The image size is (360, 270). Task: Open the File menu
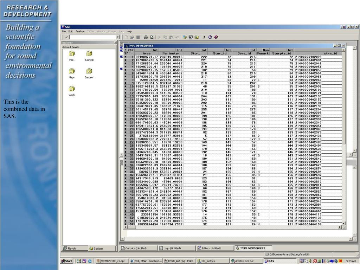tap(64, 31)
